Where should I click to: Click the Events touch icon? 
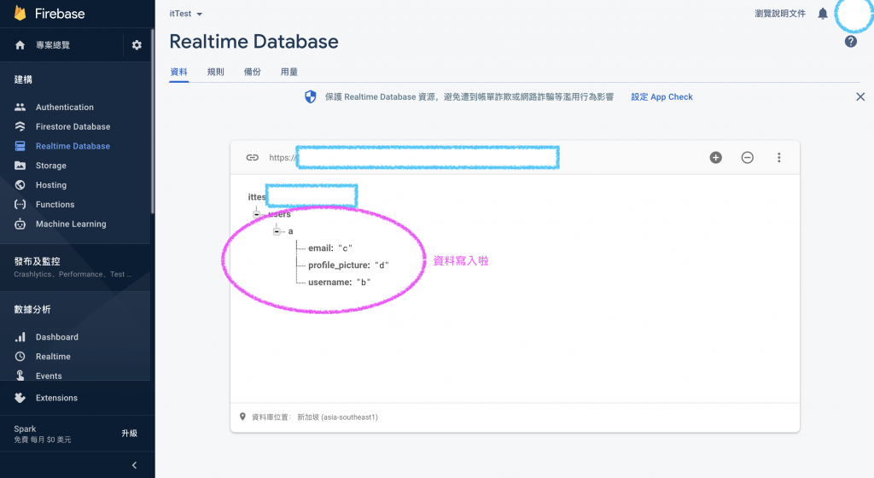tap(20, 376)
